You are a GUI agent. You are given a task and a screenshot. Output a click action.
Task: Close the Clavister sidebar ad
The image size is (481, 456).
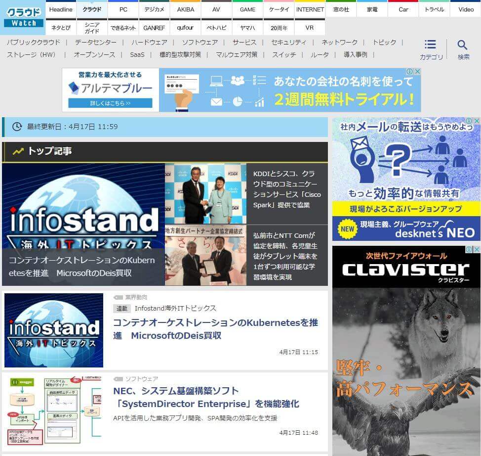click(x=477, y=249)
